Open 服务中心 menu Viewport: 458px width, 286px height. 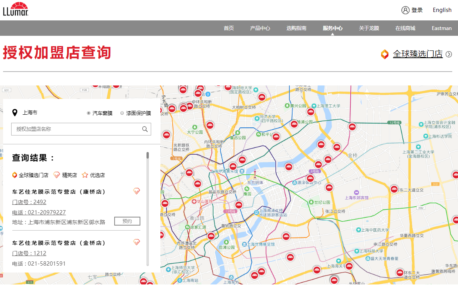332,28
